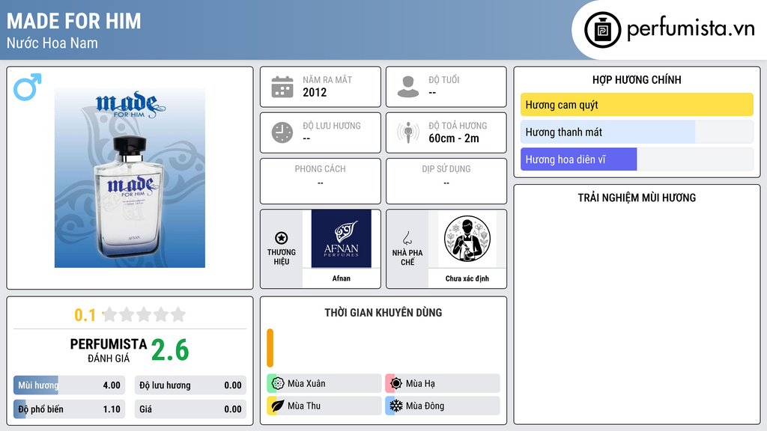The width and height of the screenshot is (767, 431).
Task: Select the Mùa Xuân season chip
Action: coord(324,384)
